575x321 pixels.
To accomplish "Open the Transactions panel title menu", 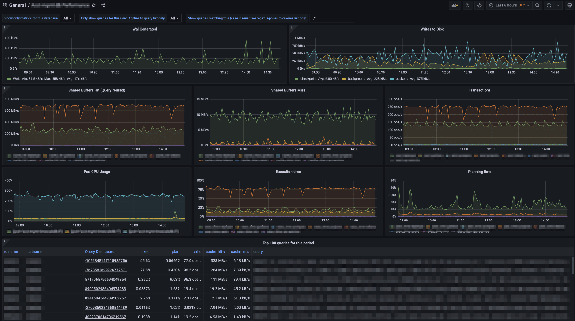I will click(x=479, y=90).
